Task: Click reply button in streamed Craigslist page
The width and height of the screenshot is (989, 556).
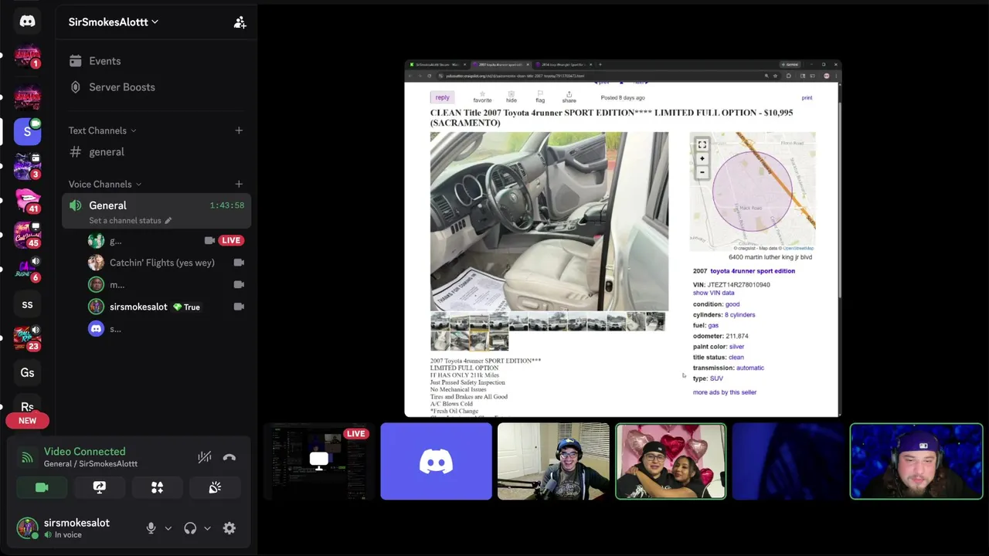Action: coord(442,97)
